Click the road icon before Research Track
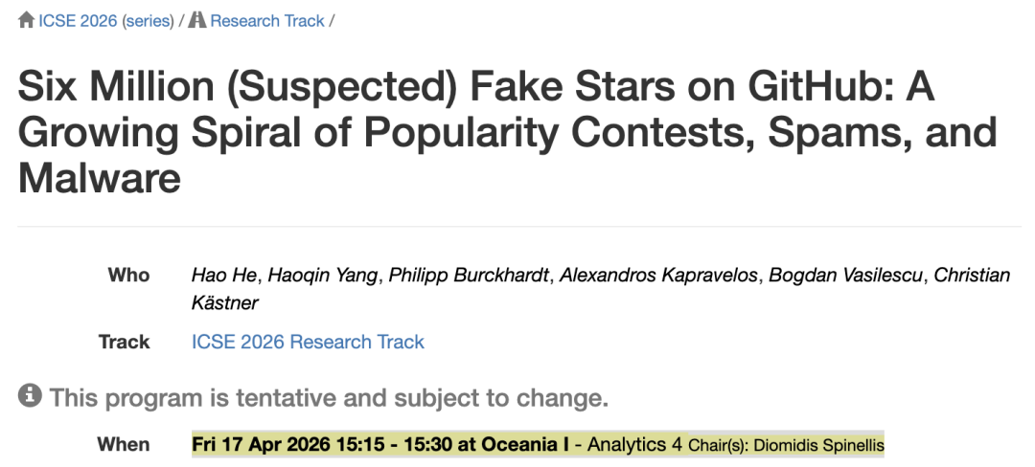 (x=197, y=20)
